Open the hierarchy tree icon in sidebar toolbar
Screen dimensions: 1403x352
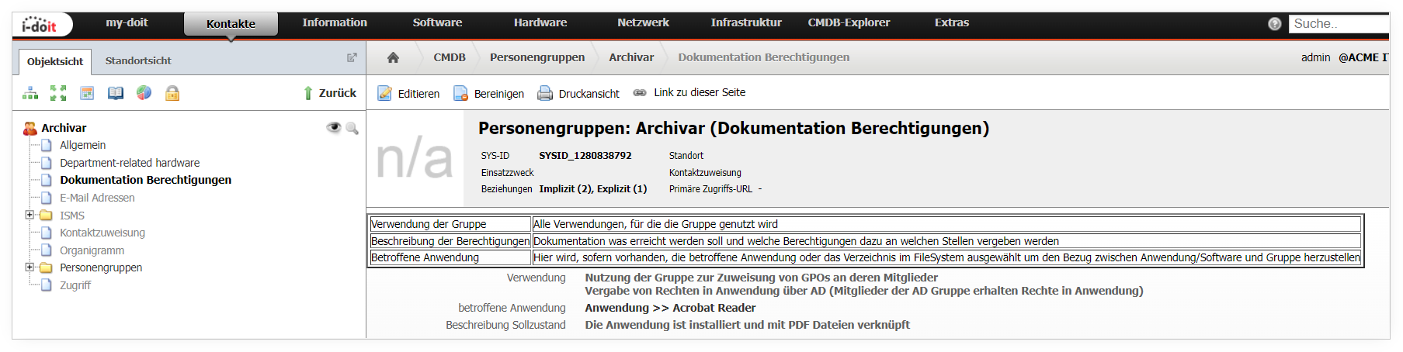30,93
